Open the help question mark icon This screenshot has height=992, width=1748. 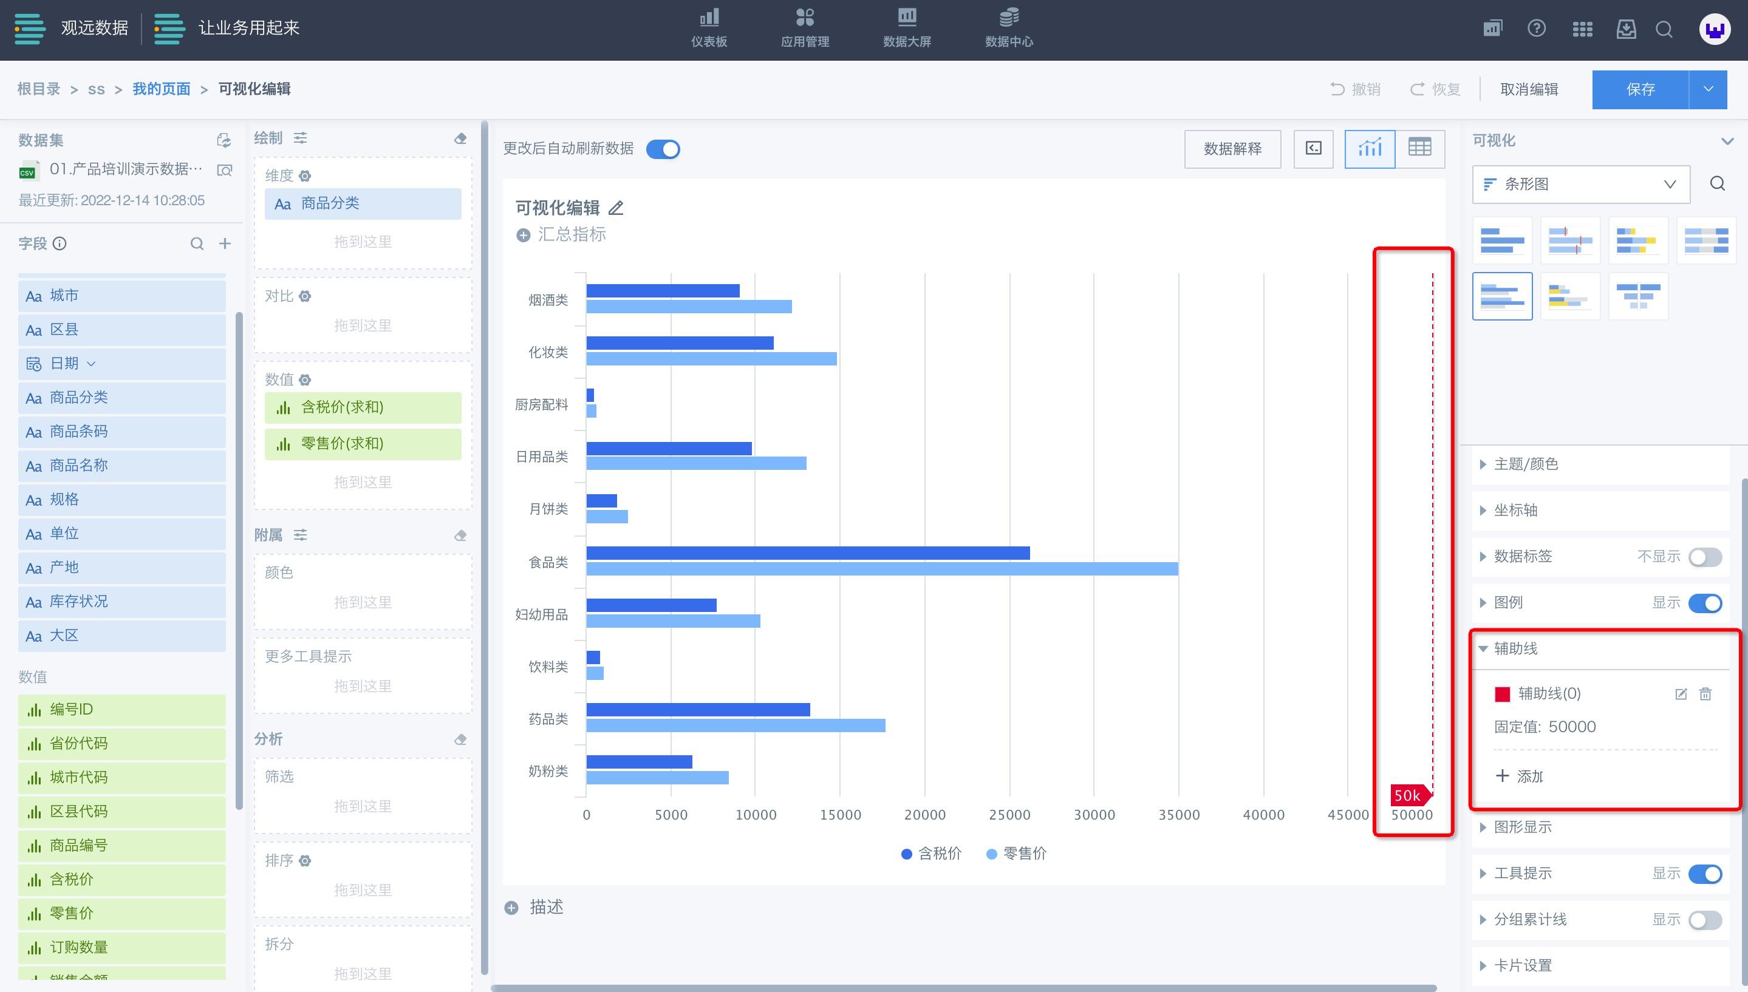point(1536,29)
